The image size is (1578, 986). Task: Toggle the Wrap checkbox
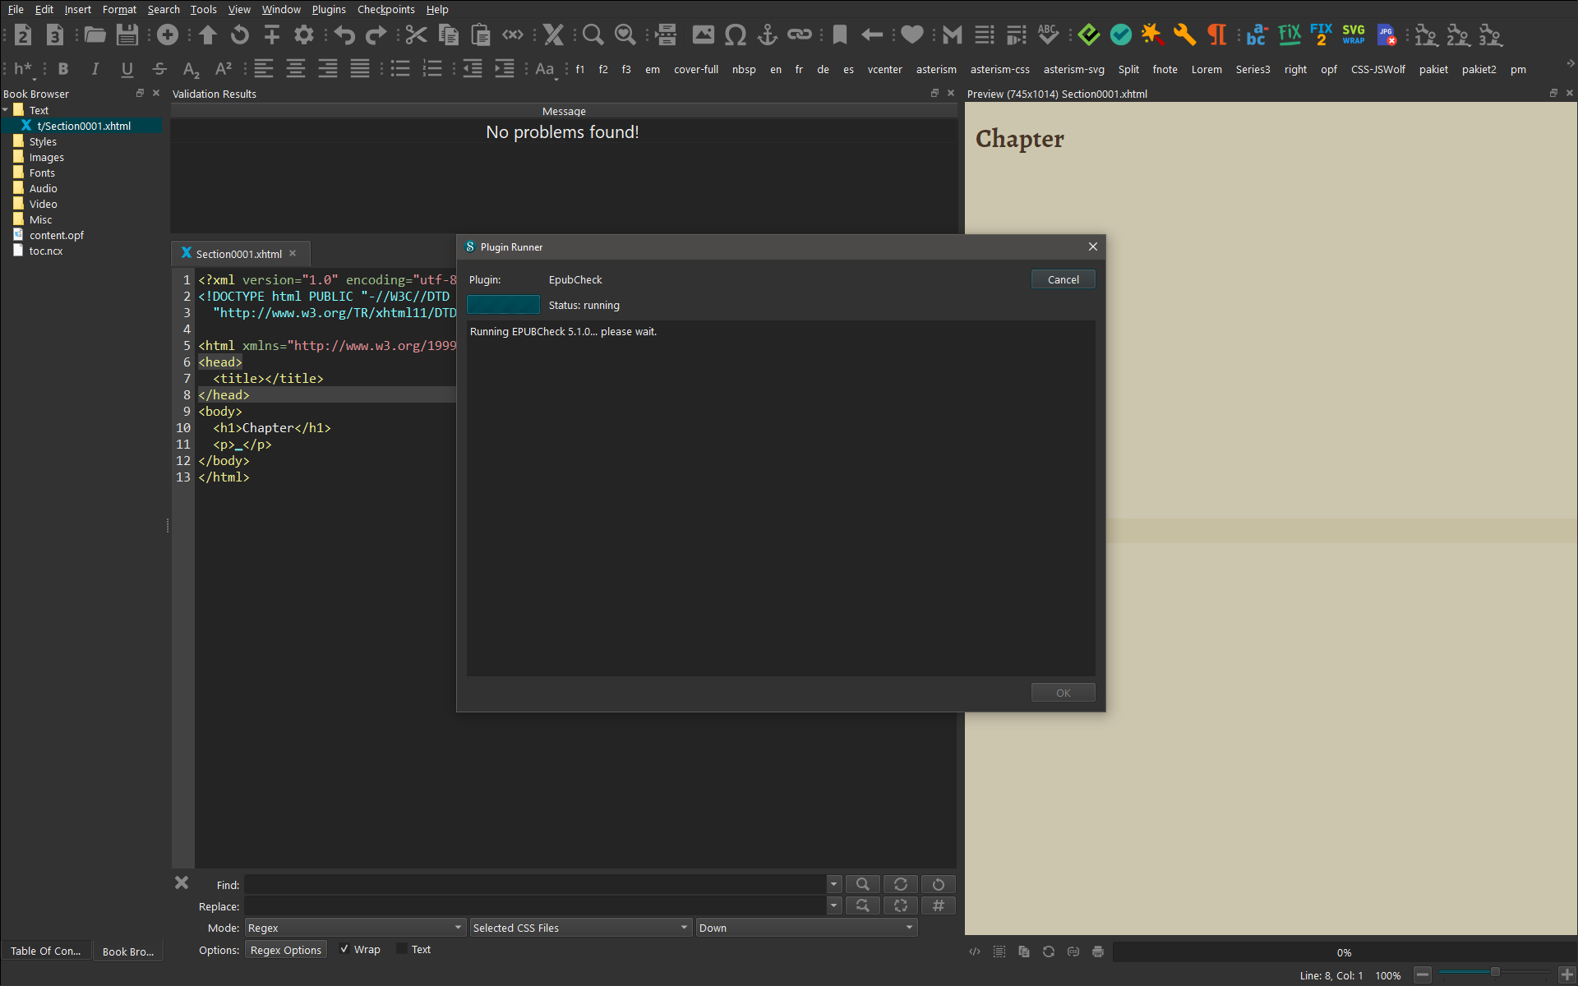(x=345, y=949)
